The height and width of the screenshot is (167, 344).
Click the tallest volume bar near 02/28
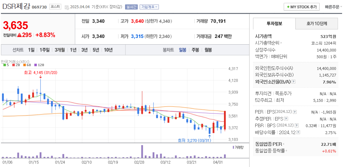tap(142, 152)
